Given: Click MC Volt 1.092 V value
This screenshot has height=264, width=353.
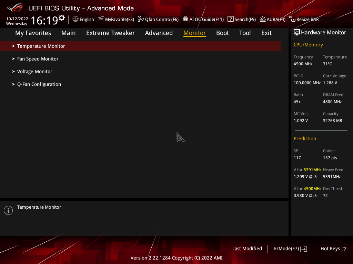Looking at the screenshot, I should click(301, 121).
